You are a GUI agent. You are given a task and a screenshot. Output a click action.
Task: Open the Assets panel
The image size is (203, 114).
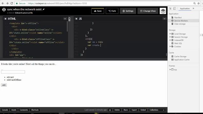(x=14, y=110)
